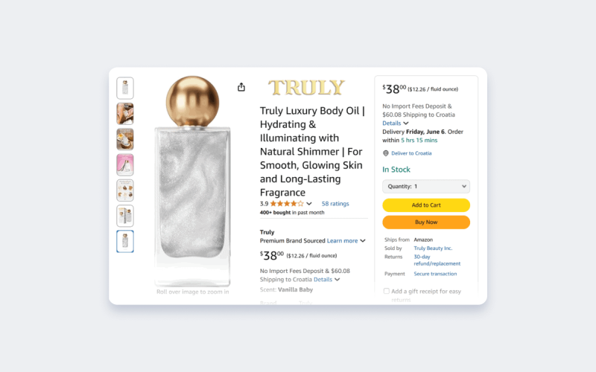Click the share icon beside product image
This screenshot has height=372, width=596.
[x=241, y=87]
